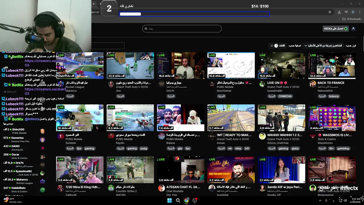
Task: Open Wassimostv channel avatar
Action: (x=313, y=136)
